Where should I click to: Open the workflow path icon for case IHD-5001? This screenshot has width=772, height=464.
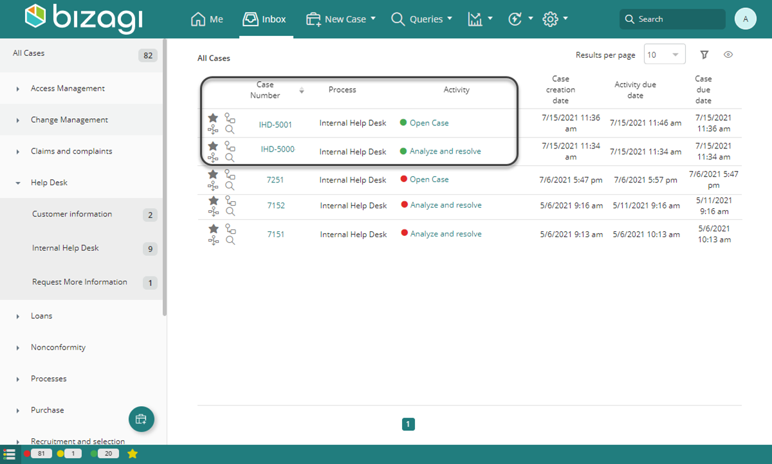click(230, 118)
